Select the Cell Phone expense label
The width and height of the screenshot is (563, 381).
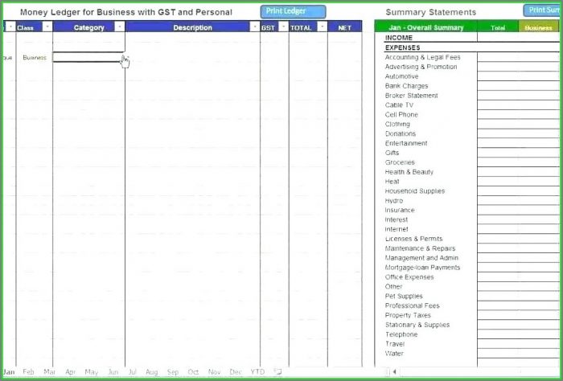tap(401, 114)
